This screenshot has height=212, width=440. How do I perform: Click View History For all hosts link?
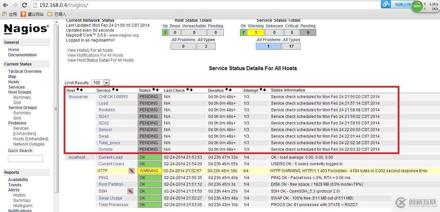click(90, 50)
